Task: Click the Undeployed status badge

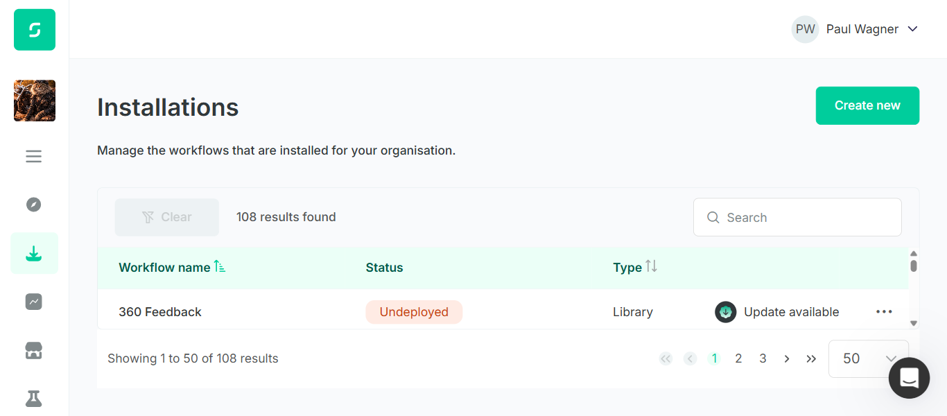Action: 414,312
